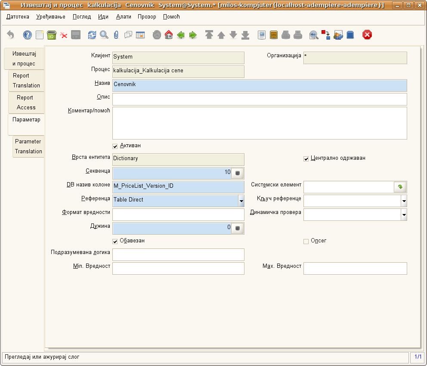Open the Check requests people icon
The width and height of the screenshot is (427, 366).
pyautogui.click(x=338, y=35)
